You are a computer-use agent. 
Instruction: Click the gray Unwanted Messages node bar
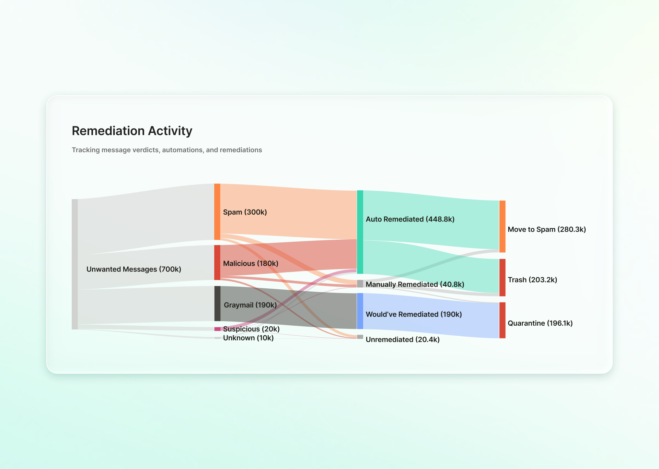click(x=74, y=264)
